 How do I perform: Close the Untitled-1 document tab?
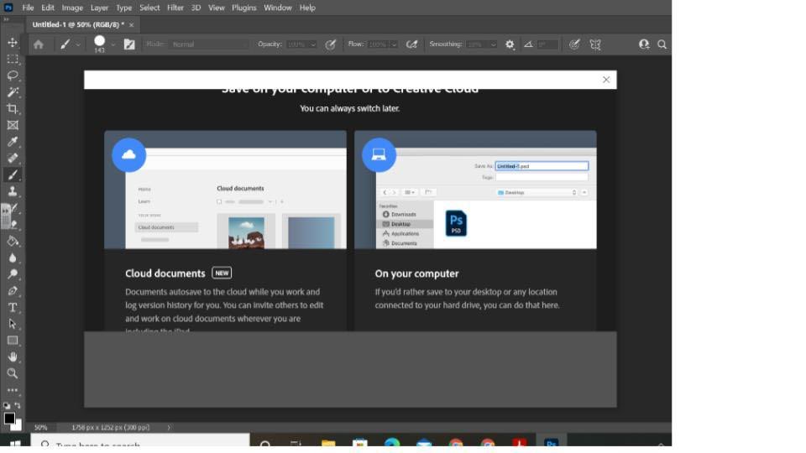[x=131, y=24]
